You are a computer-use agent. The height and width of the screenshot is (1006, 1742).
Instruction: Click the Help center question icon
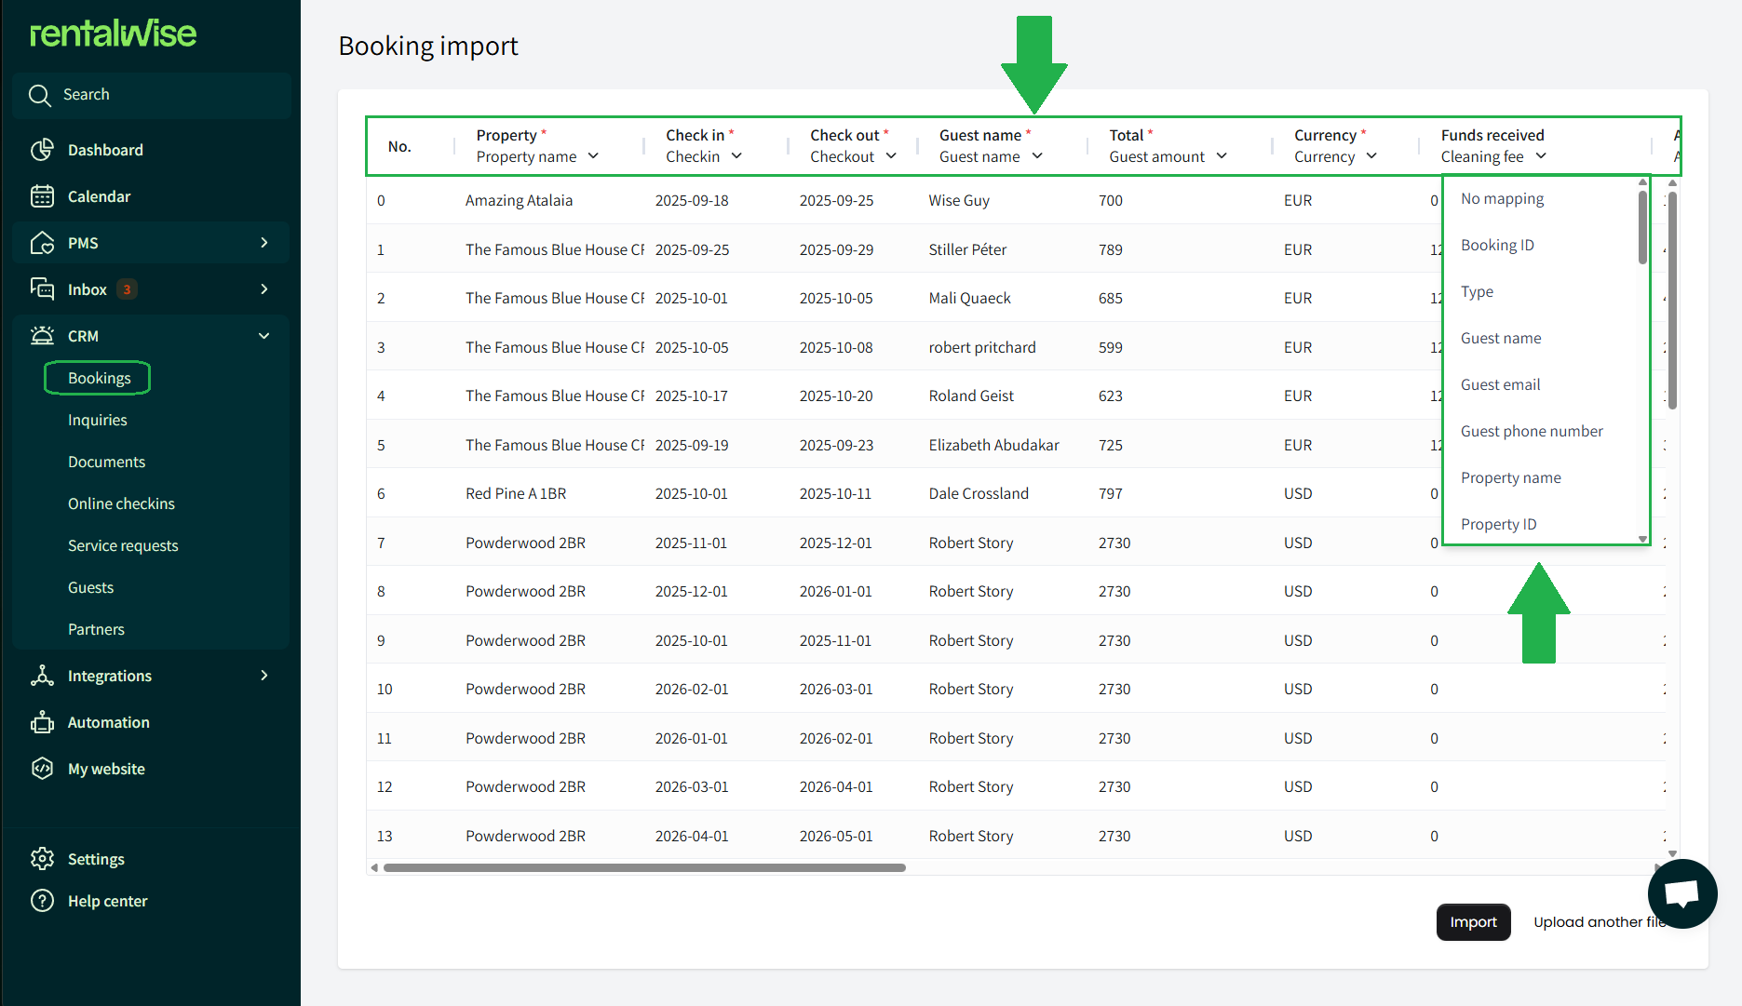pyautogui.click(x=42, y=901)
